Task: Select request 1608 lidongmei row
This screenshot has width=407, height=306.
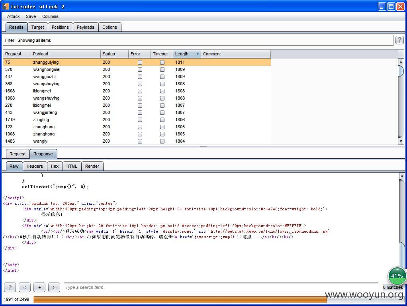Action: coord(137,91)
